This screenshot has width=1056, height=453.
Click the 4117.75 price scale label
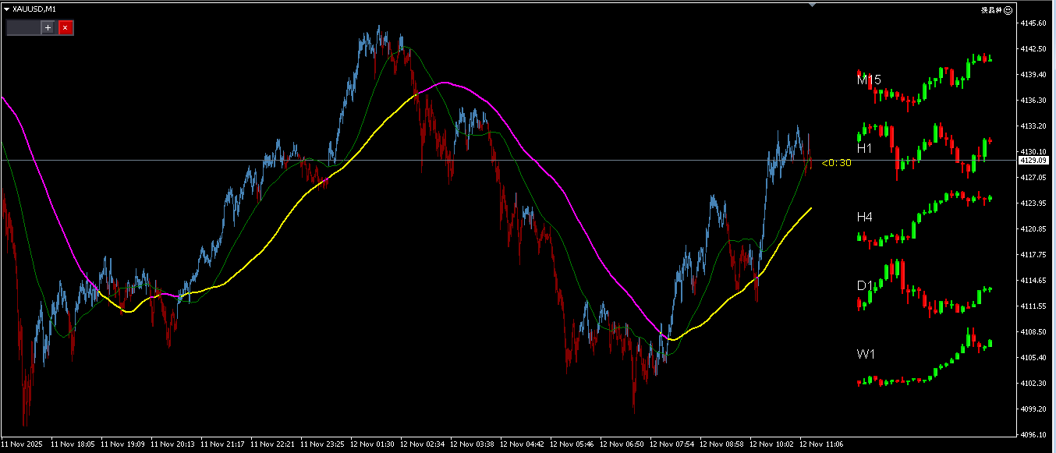(x=1033, y=254)
